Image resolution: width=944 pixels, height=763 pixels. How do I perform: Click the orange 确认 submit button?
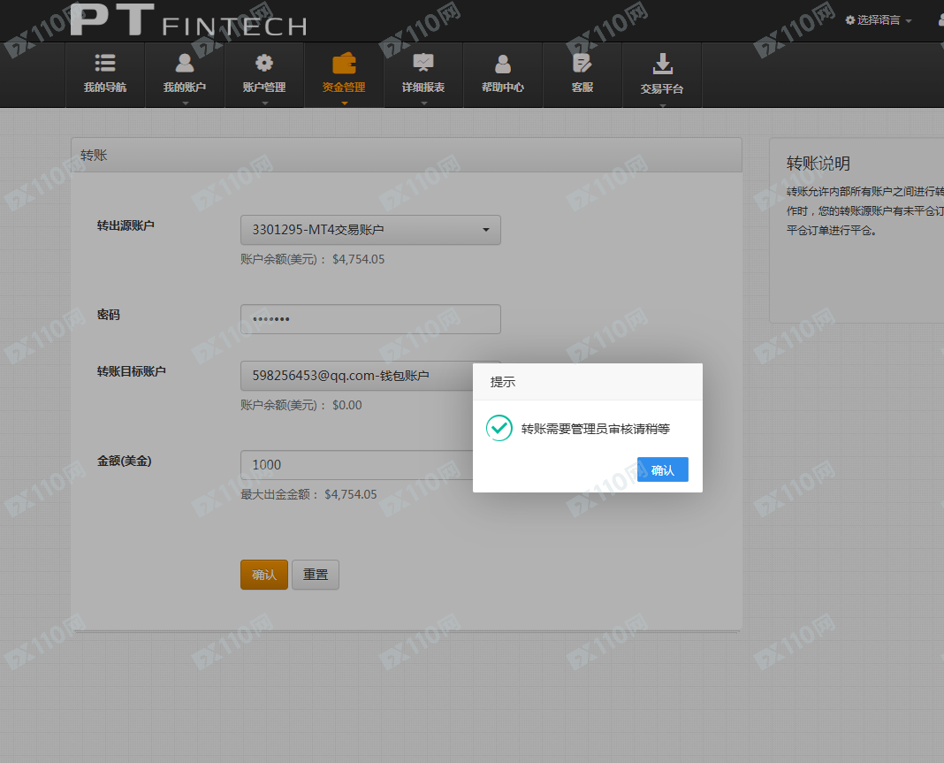[x=263, y=574]
